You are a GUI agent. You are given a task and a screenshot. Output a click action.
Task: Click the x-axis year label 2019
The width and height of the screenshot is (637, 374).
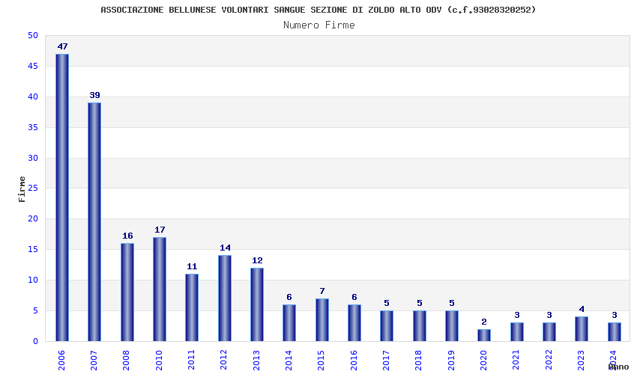[452, 361]
